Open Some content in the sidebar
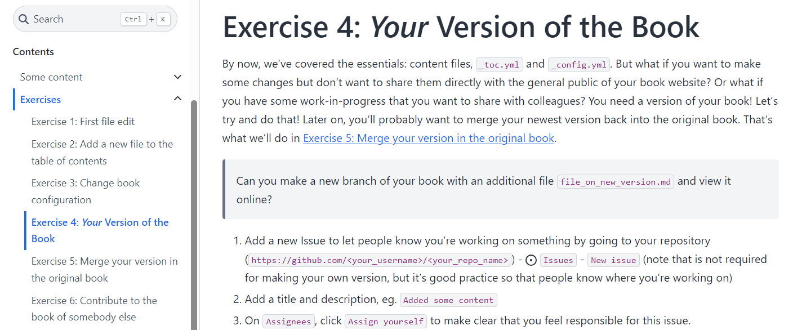 (x=51, y=77)
